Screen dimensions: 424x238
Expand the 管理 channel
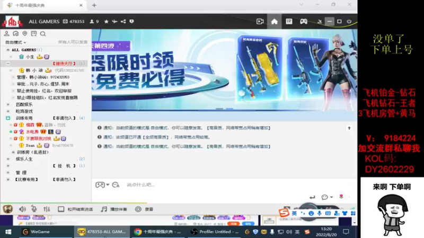click(8, 172)
